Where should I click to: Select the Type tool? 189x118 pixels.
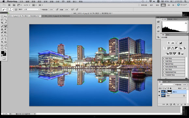[6, 39]
